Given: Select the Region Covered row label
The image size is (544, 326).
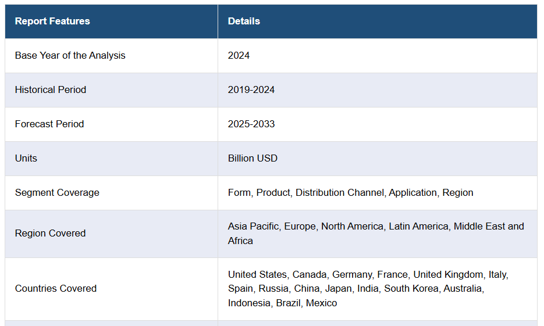Looking at the screenshot, I should click(x=50, y=234).
